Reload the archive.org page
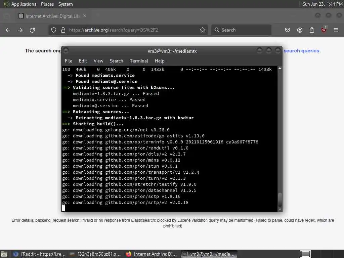This screenshot has height=258, width=344. pyautogui.click(x=32, y=30)
